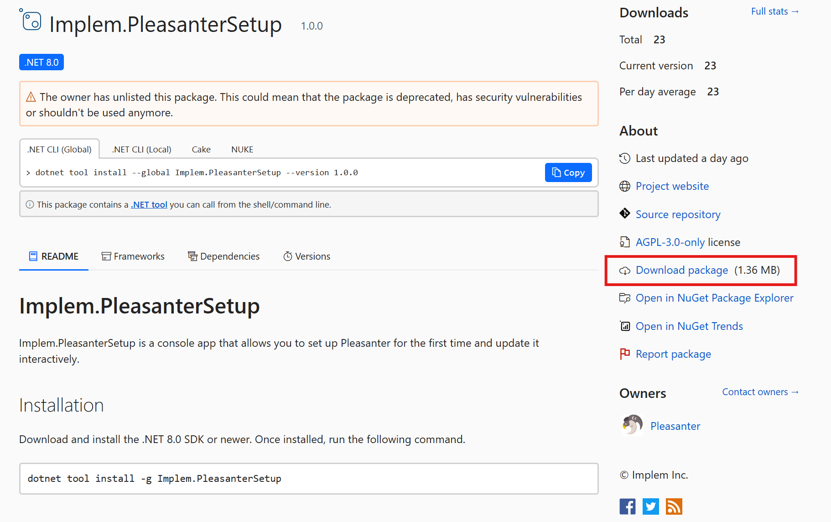Click the NuGet Package Explorer folder icon
Viewport: 831px width, 522px height.
[624, 298]
